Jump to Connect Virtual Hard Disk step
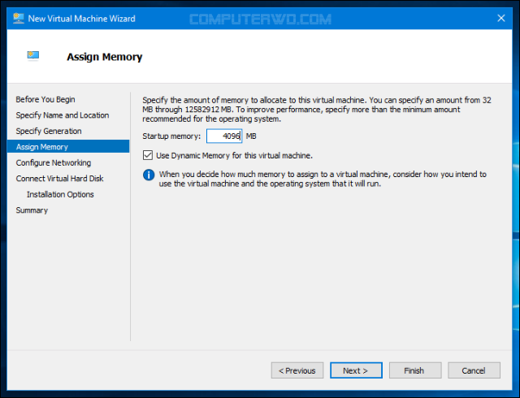 pyautogui.click(x=59, y=179)
